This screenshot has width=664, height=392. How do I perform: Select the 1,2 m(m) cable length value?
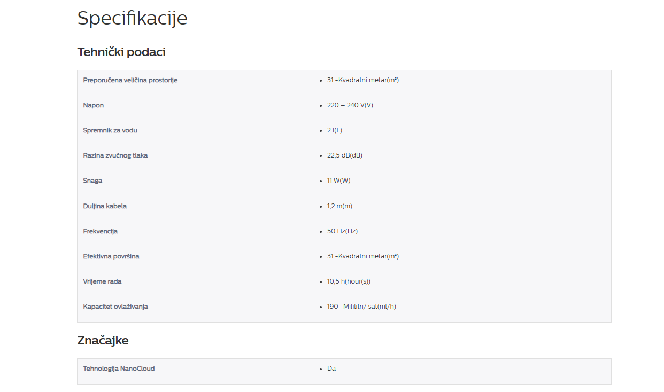(x=339, y=206)
